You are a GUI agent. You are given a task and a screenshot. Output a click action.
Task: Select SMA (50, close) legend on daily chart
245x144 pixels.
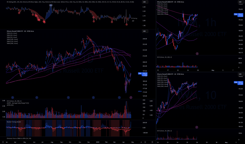click(12, 37)
